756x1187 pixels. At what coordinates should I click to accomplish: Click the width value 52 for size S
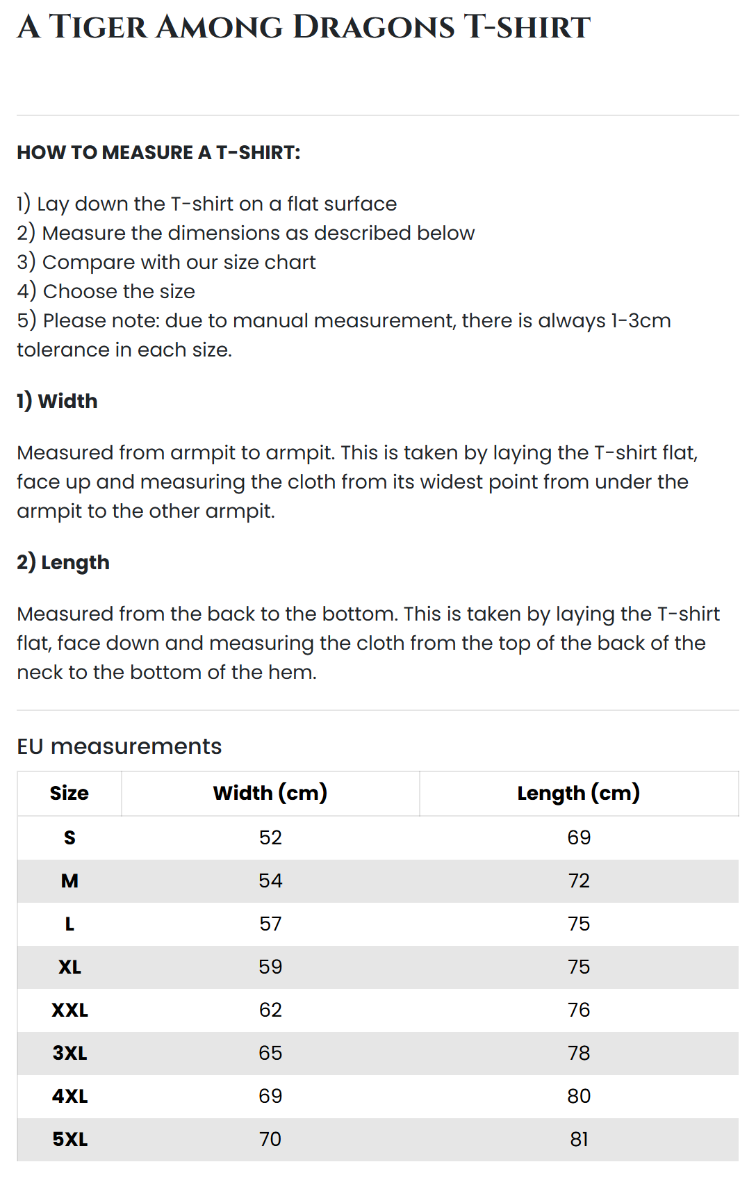click(270, 837)
